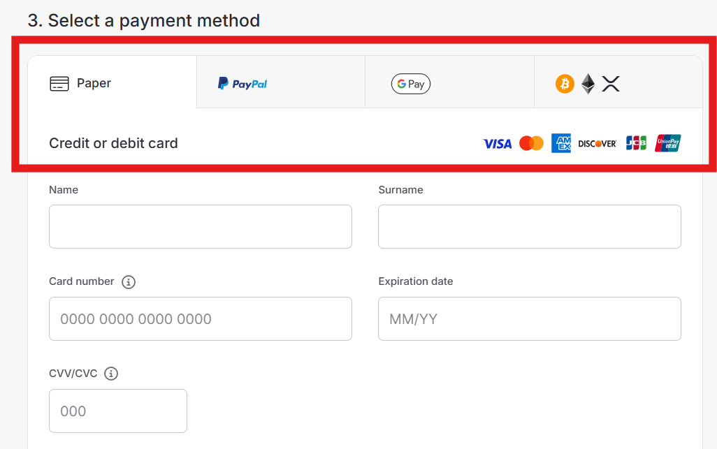Show CVV/CVC info tooltip icon
The image size is (717, 449).
[111, 374]
